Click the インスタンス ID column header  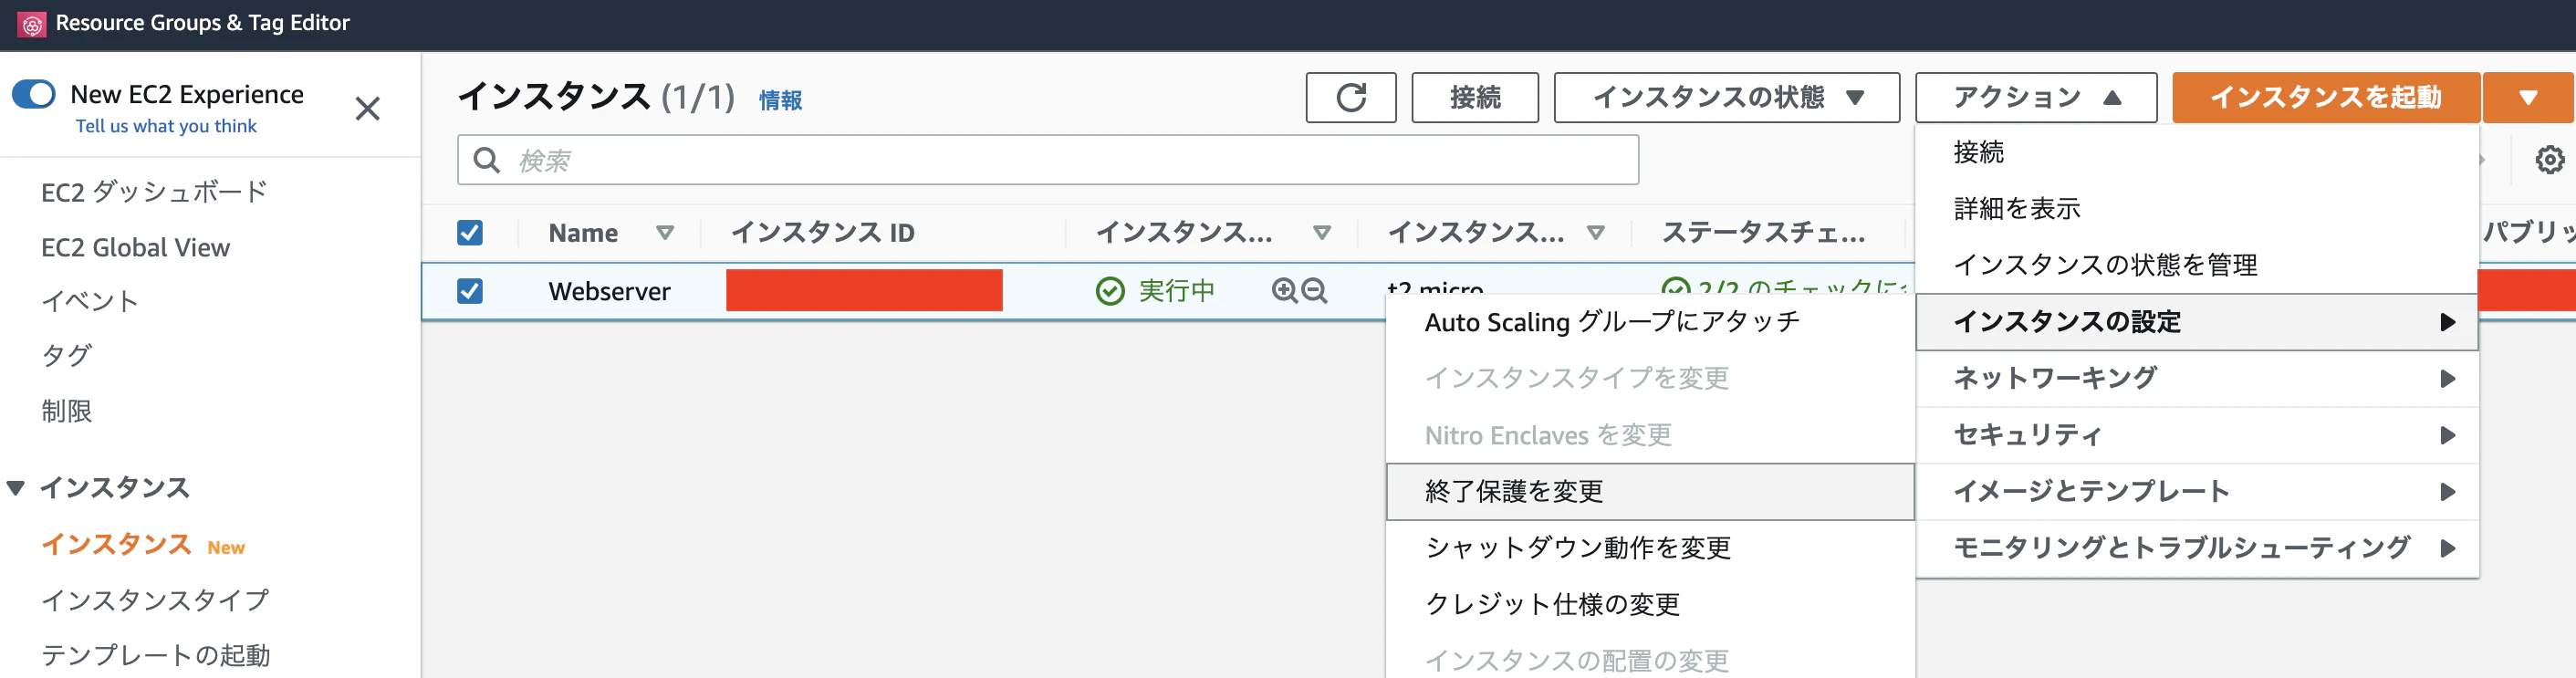tap(822, 233)
